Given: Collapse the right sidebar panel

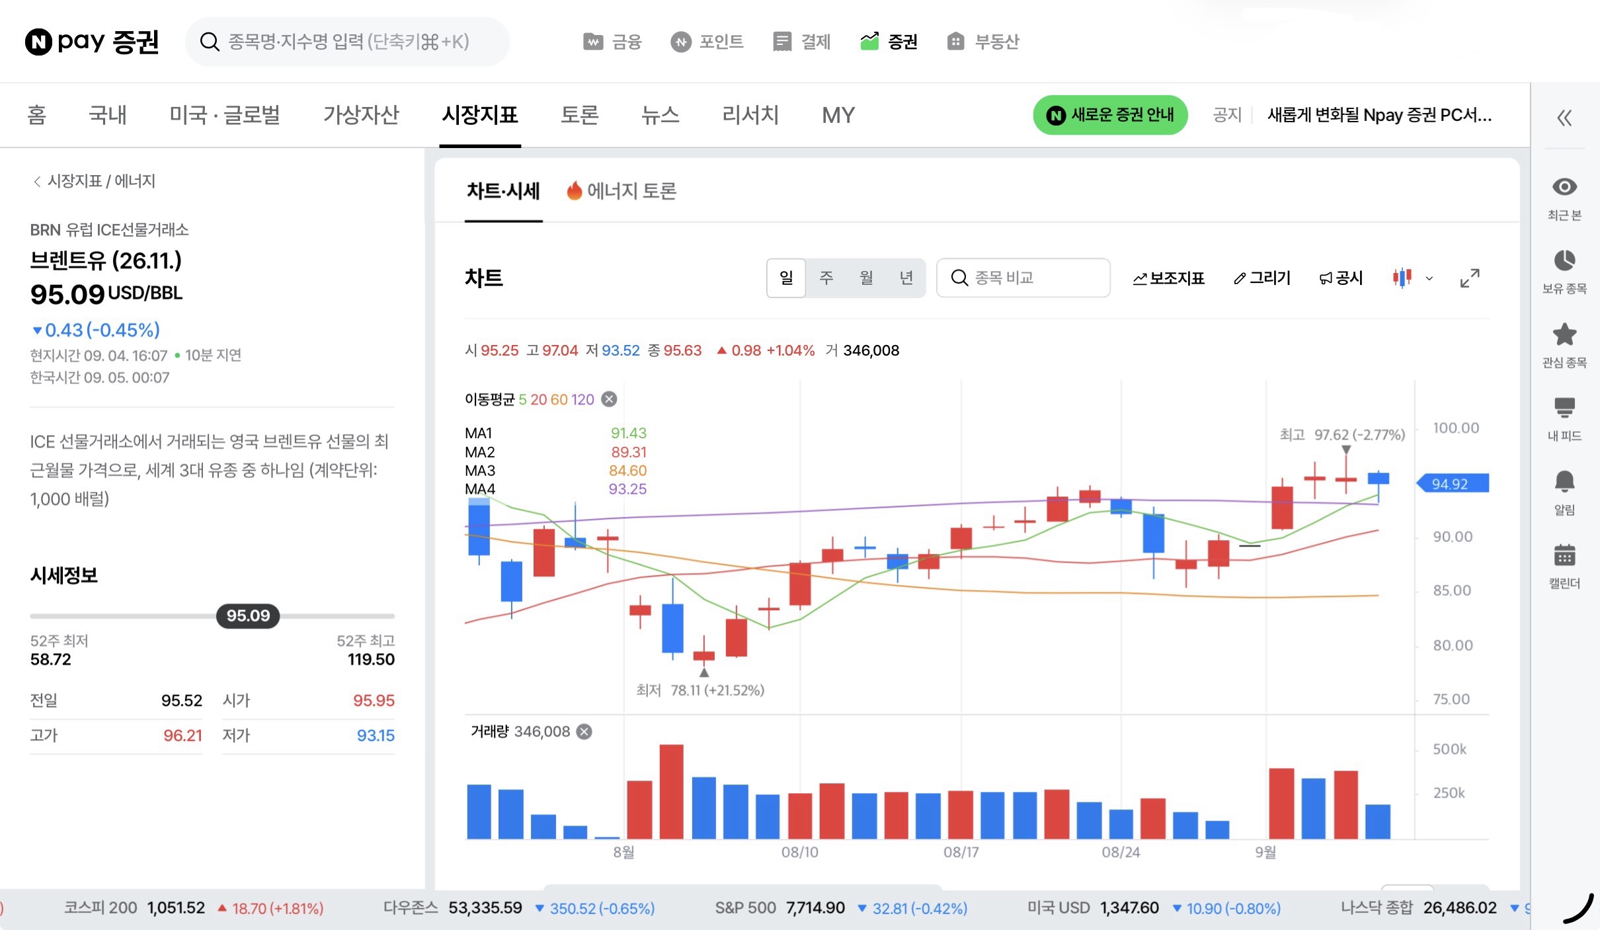Looking at the screenshot, I should (x=1564, y=118).
